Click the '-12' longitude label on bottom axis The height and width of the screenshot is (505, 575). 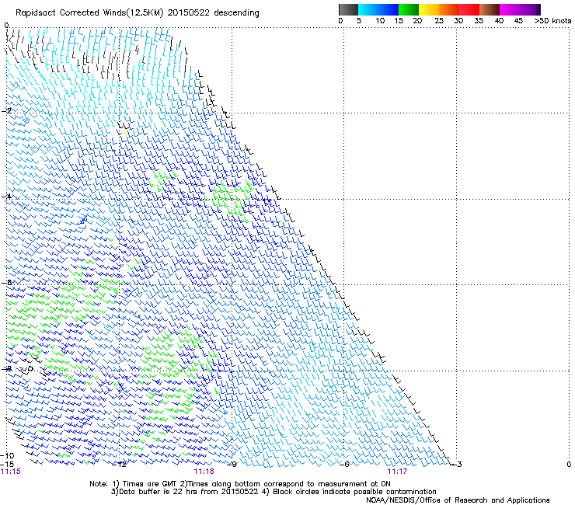(x=119, y=465)
